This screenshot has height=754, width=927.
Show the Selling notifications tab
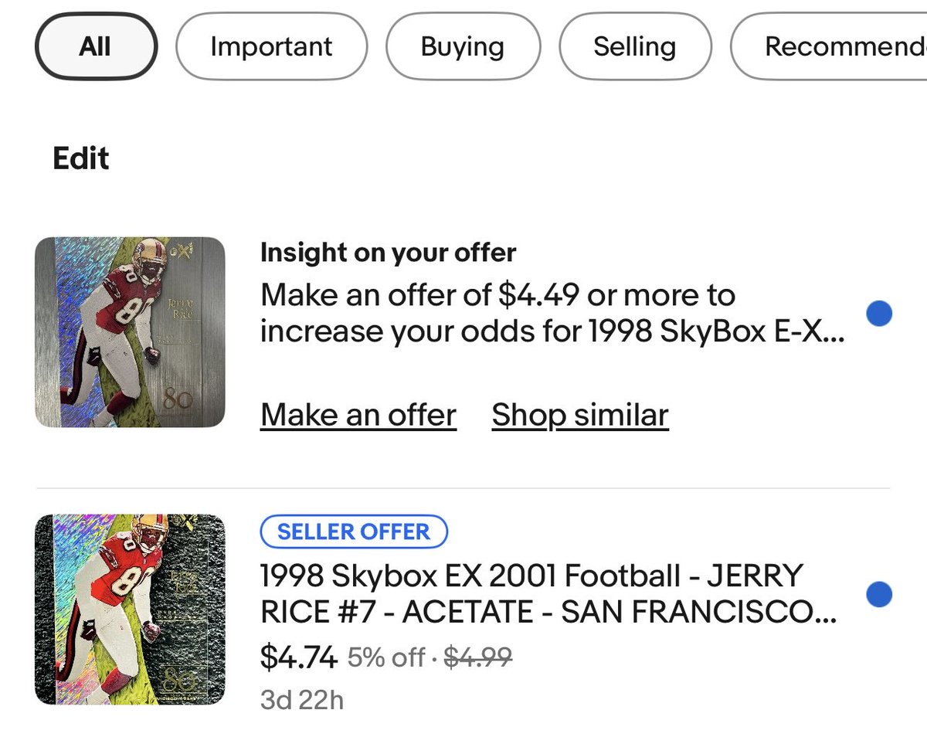(x=634, y=46)
